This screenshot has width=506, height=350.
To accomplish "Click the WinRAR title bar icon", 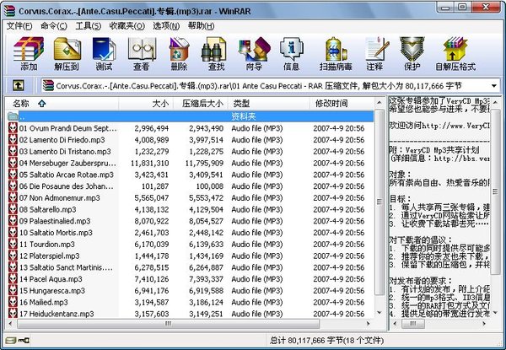I will 9,11.
